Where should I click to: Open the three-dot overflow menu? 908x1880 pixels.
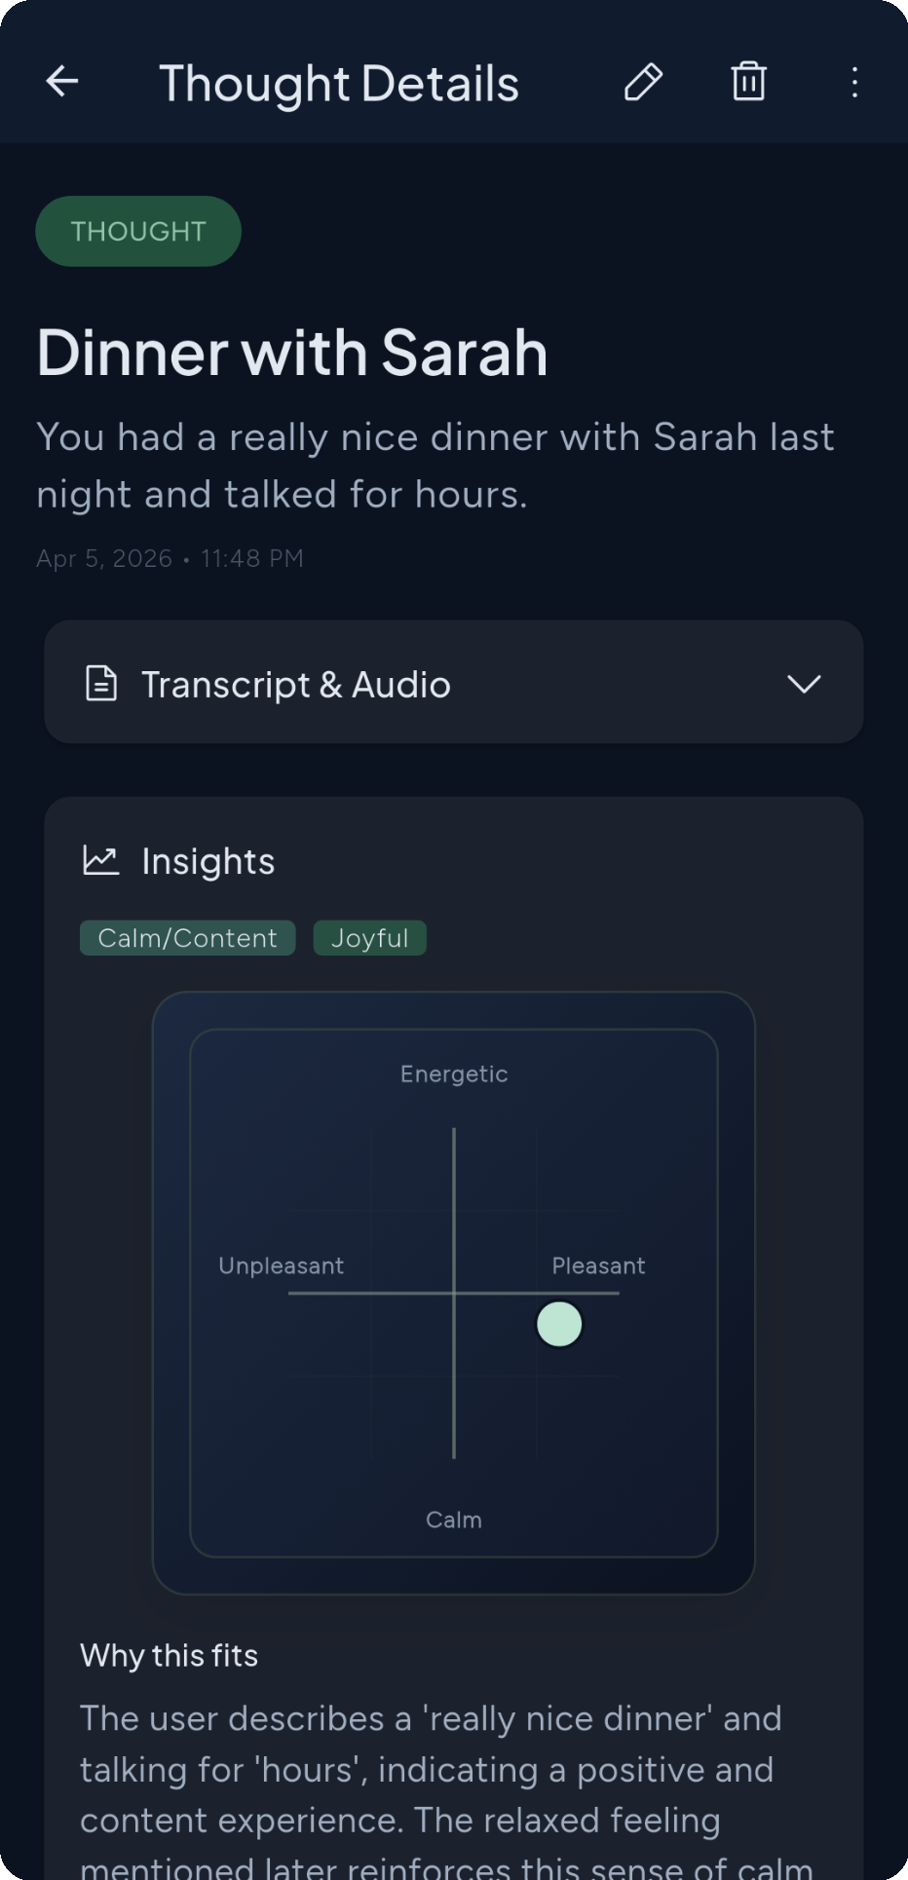click(x=853, y=83)
